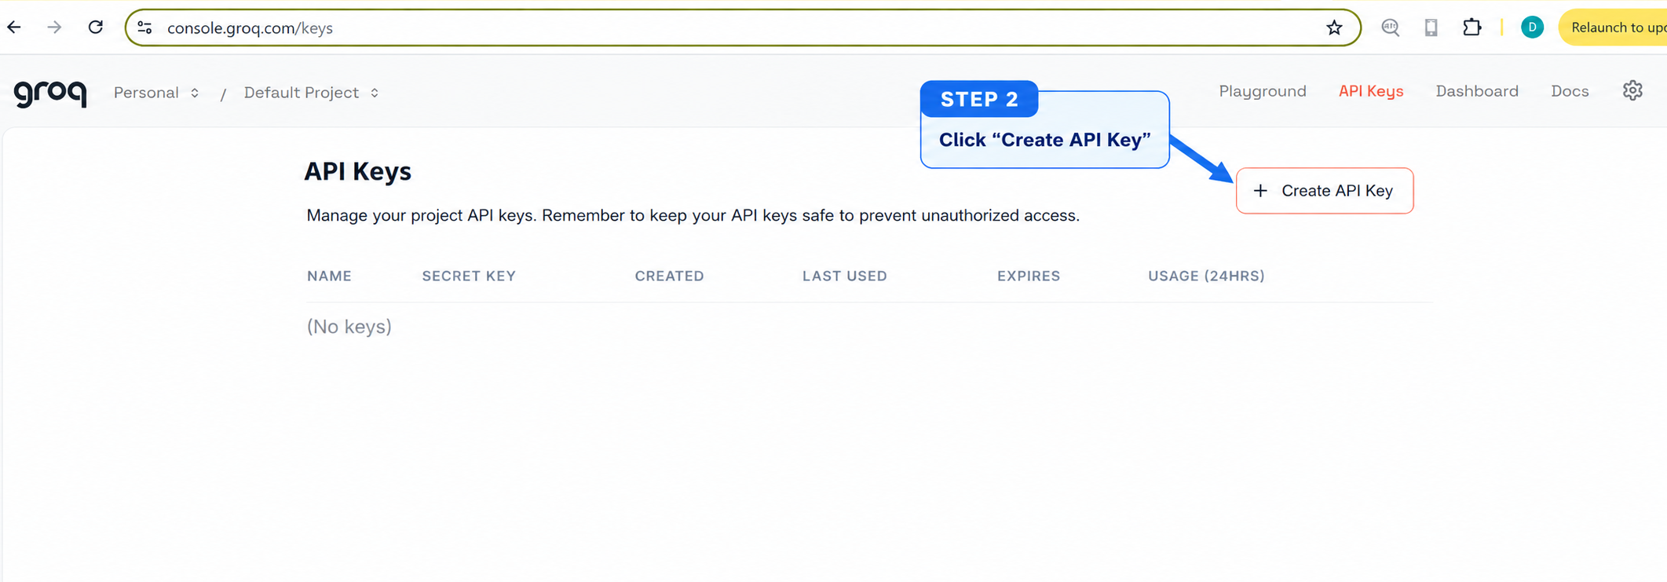Click the phone device icon in toolbar
The image size is (1667, 582).
(x=1431, y=27)
